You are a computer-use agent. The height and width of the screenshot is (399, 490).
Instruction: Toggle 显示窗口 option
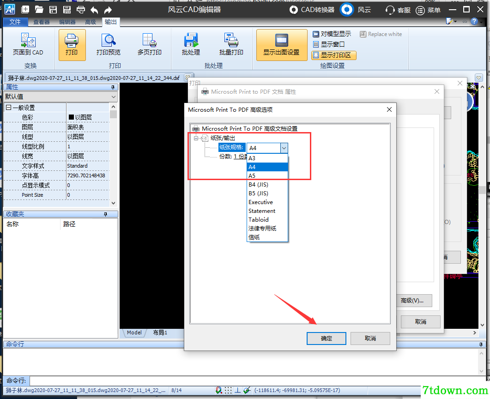pos(329,44)
